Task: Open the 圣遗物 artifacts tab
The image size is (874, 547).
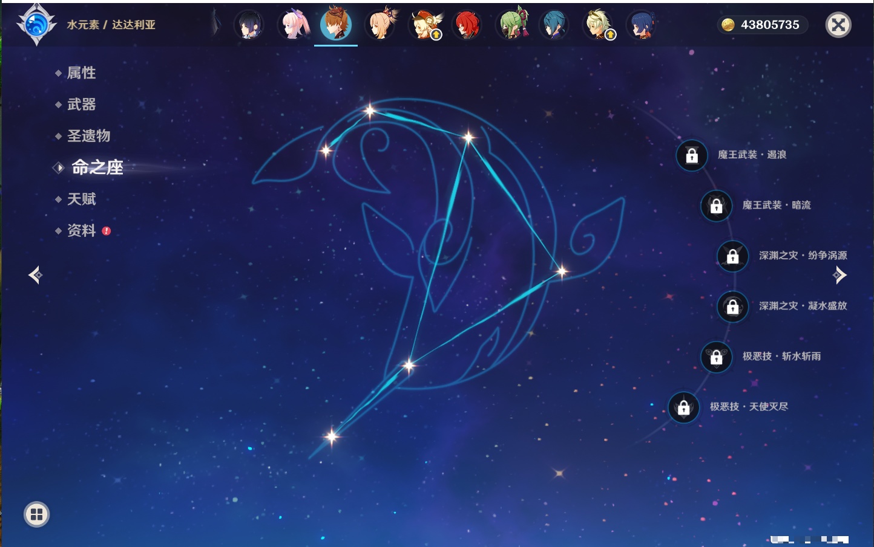Action: [x=88, y=136]
